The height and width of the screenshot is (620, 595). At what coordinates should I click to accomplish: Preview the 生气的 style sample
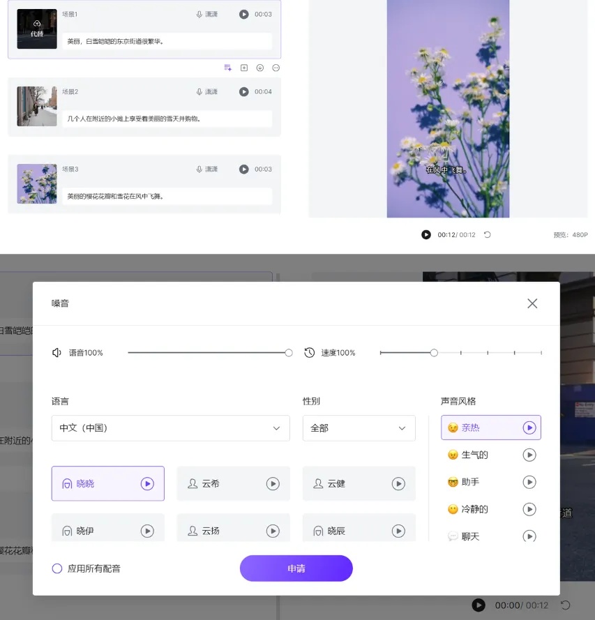529,455
